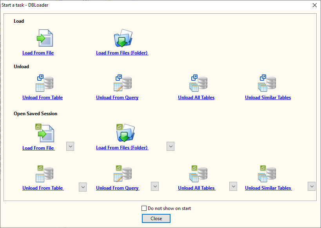
Task: Start Unload All Tables link in Unload section
Action: (196, 98)
